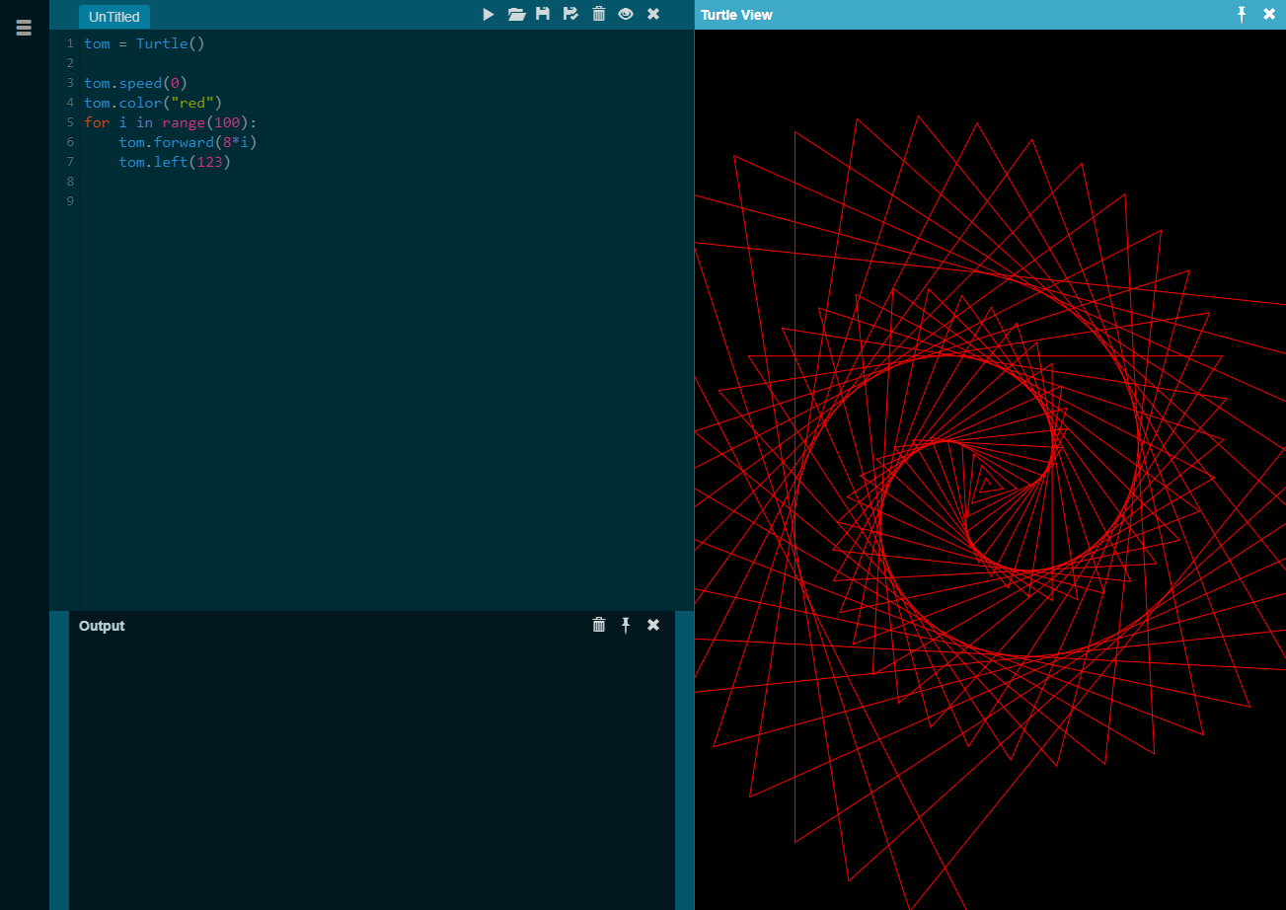
Task: Close the editor panel with the X icon
Action: 652,14
